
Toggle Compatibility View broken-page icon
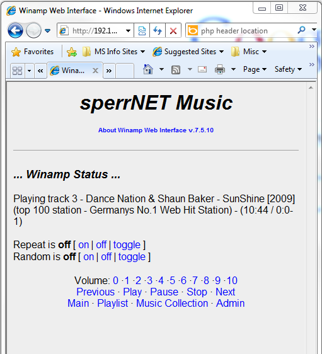click(x=142, y=30)
